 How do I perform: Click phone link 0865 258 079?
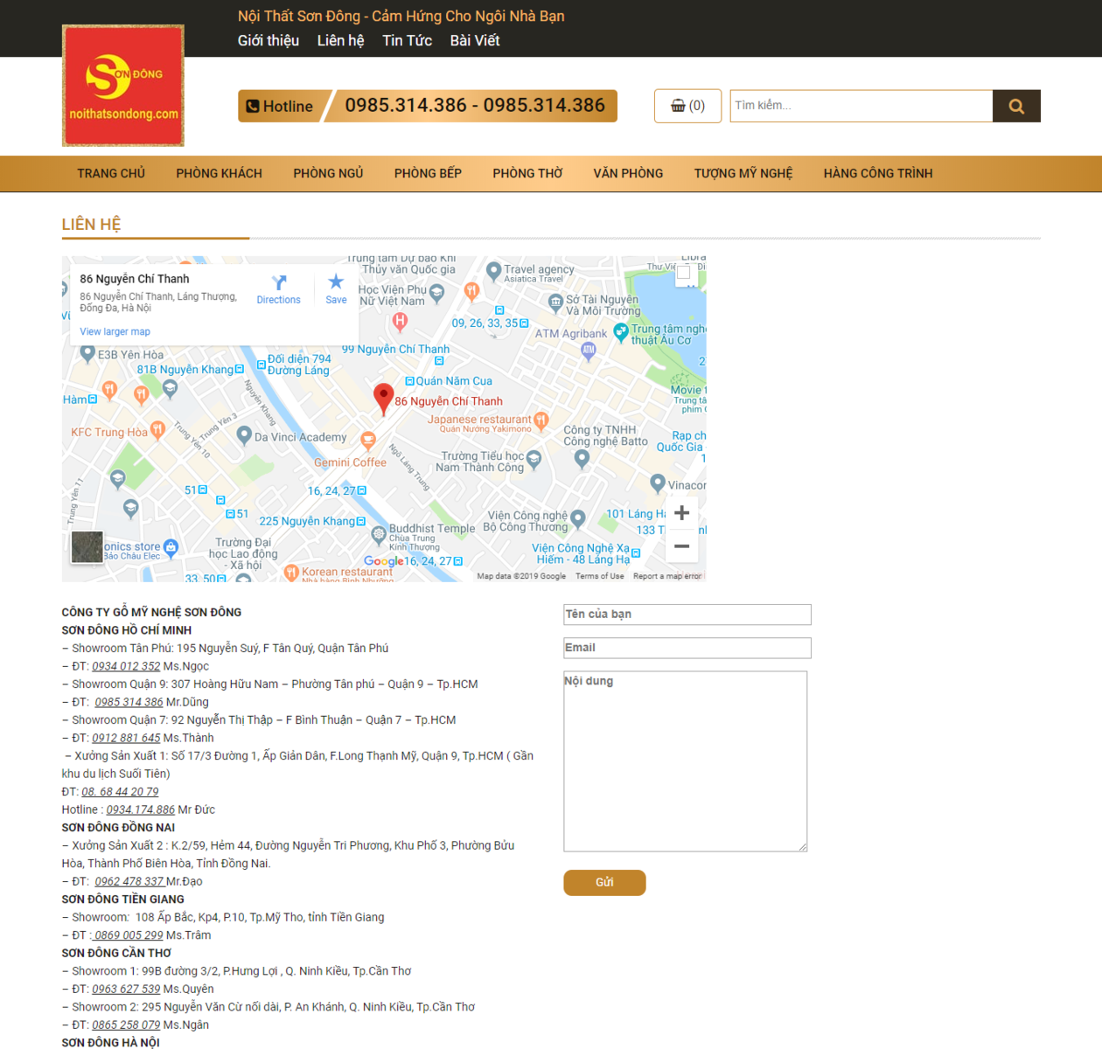pos(126,1025)
